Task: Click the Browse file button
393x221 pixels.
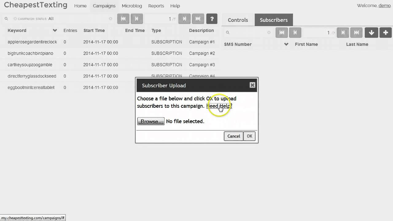Action: pos(151,122)
